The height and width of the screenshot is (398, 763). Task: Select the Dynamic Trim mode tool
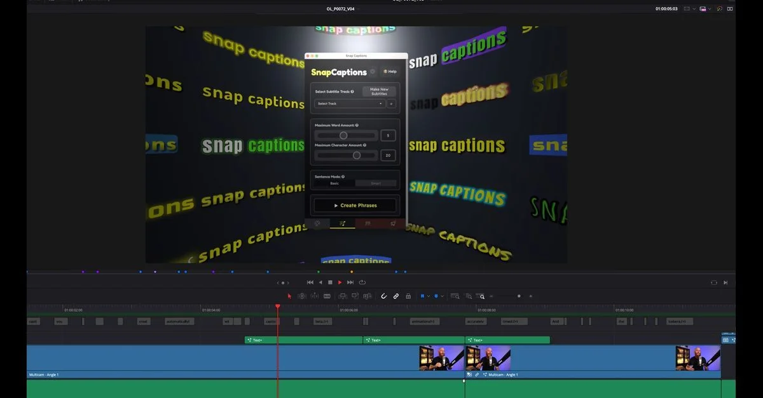(315, 296)
